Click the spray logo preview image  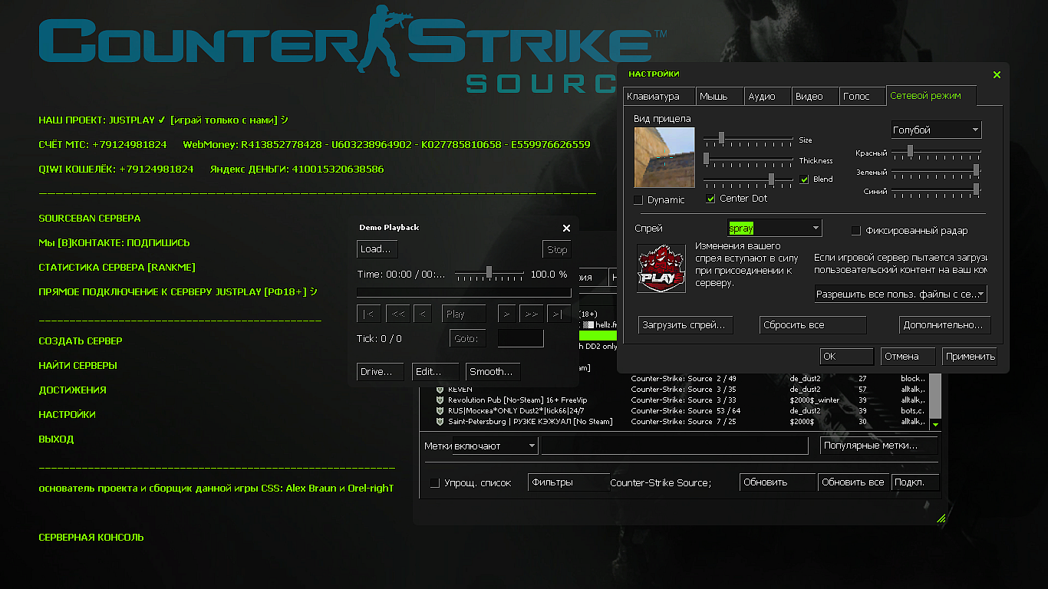coord(661,268)
